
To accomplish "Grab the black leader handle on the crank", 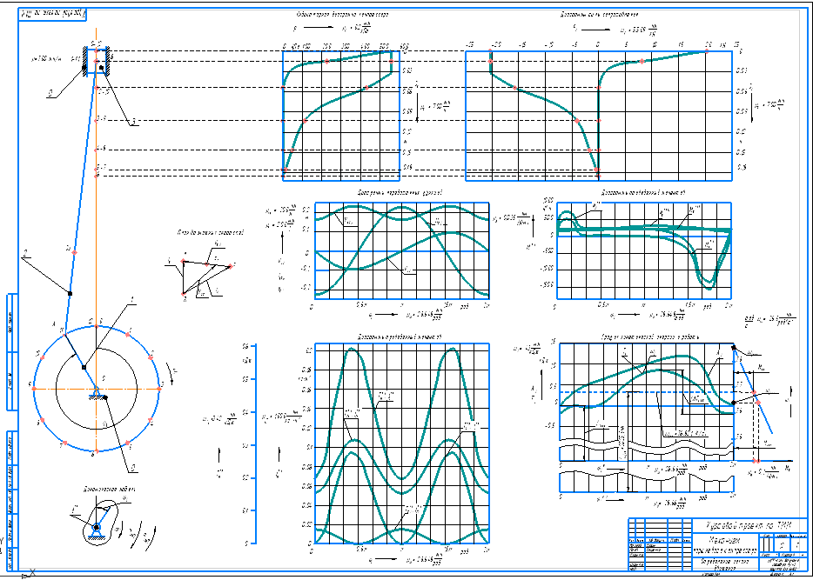I will coord(84,367).
